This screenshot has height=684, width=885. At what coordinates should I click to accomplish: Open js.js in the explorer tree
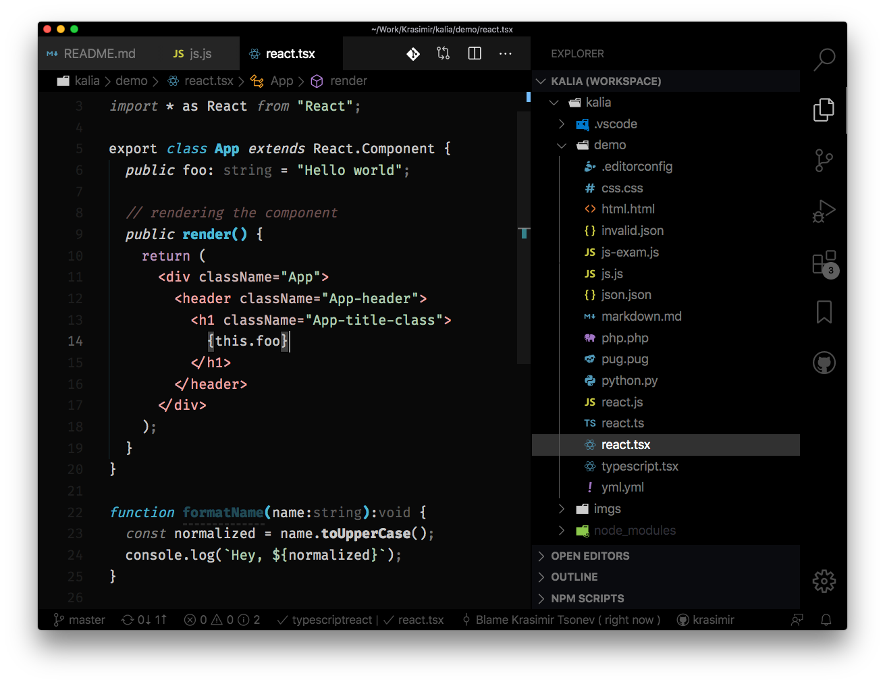(x=666, y=274)
